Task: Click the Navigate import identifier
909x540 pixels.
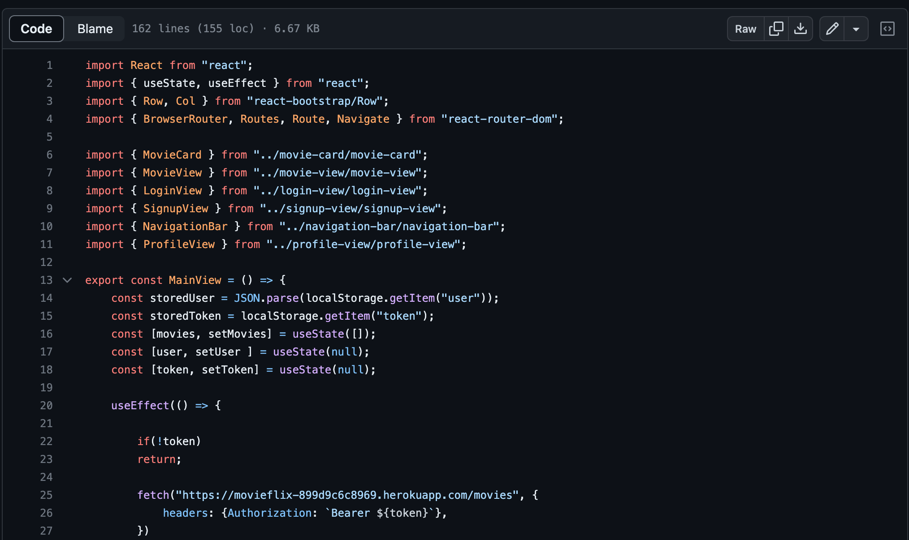Action: (x=363, y=119)
